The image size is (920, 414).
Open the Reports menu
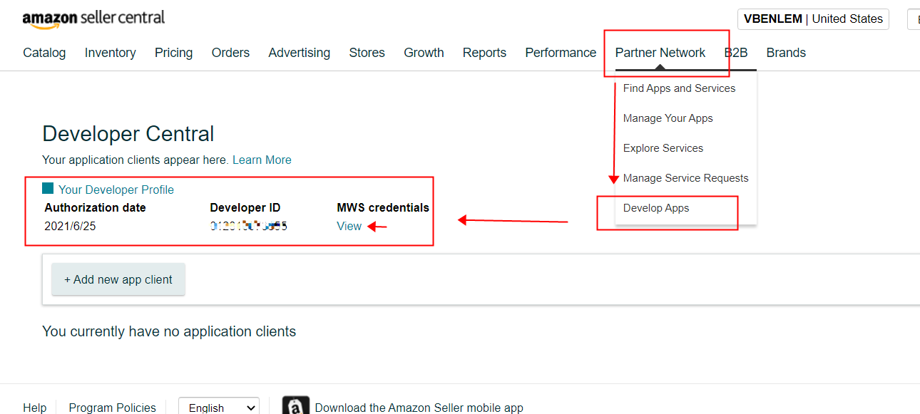pyautogui.click(x=484, y=53)
